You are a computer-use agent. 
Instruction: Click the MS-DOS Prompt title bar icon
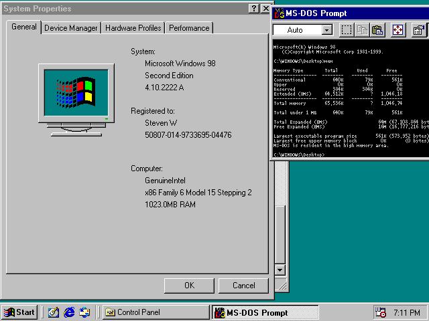tap(279, 13)
